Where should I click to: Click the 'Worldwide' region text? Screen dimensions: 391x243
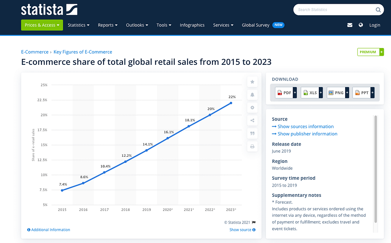pyautogui.click(x=282, y=168)
